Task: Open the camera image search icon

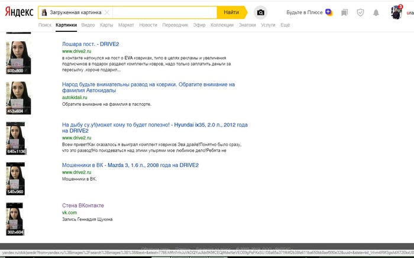Action: point(260,12)
